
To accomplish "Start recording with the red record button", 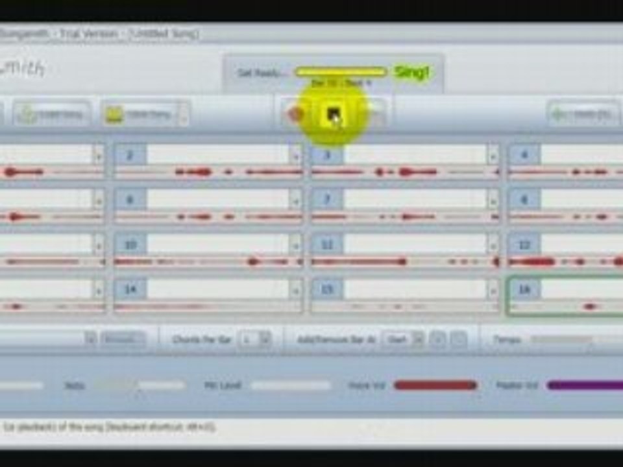I will (x=295, y=114).
